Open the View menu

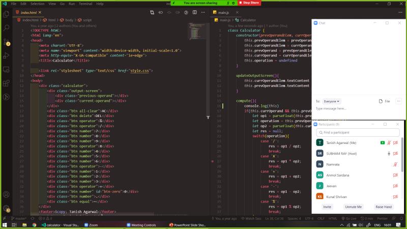pyautogui.click(x=52, y=4)
